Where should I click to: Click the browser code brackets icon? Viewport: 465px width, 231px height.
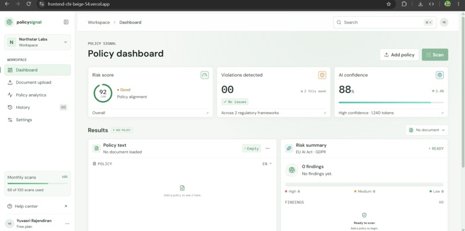pos(431,4)
